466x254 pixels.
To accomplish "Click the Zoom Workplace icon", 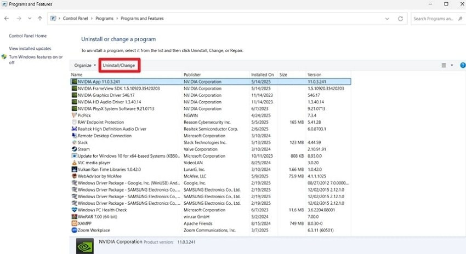I will click(75, 230).
